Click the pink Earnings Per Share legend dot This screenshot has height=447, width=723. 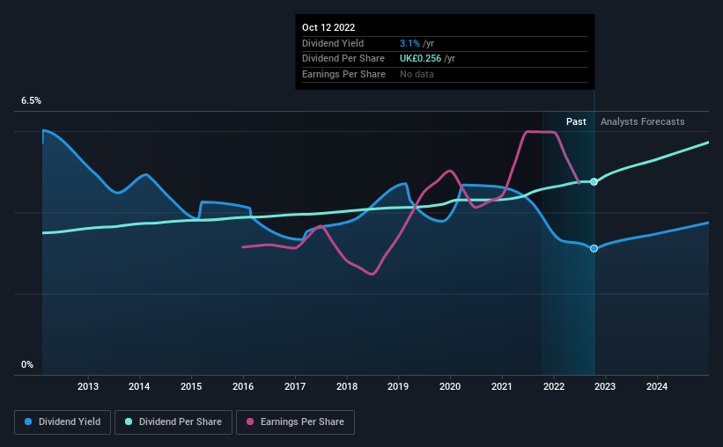[x=250, y=421]
